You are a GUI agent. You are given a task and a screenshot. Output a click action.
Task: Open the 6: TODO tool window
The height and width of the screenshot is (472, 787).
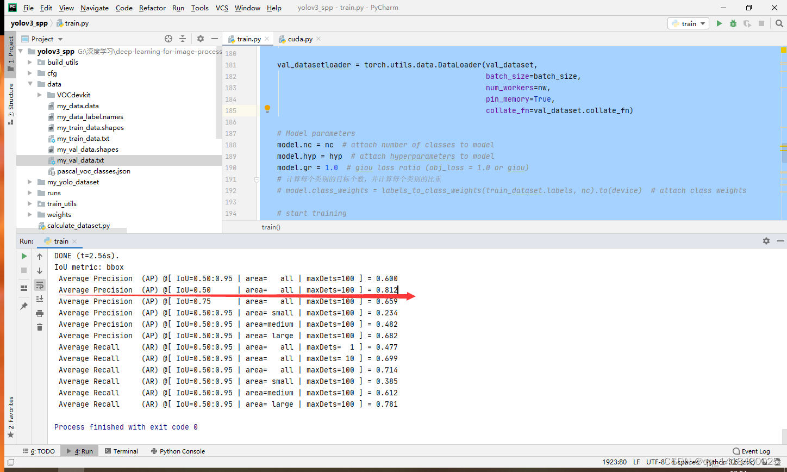click(x=39, y=451)
